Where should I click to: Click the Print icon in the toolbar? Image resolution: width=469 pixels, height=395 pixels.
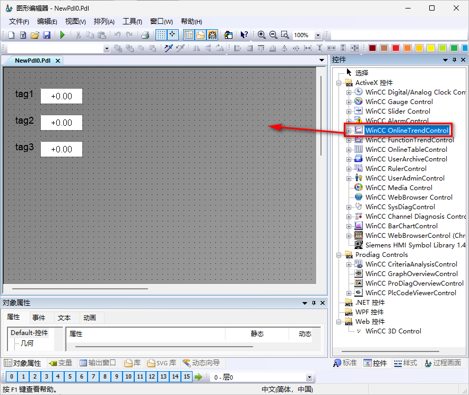click(x=145, y=35)
